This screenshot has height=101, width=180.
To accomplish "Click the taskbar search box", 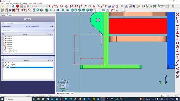I will [18, 99].
